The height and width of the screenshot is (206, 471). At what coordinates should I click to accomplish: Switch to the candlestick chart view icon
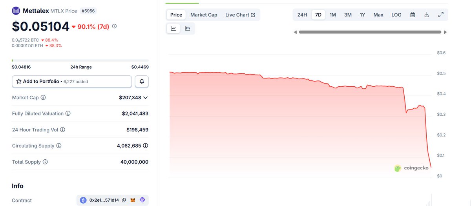tap(188, 28)
